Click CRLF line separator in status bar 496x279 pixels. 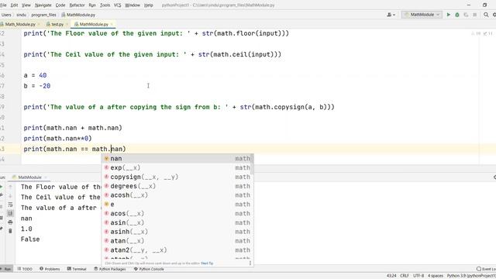click(405, 276)
